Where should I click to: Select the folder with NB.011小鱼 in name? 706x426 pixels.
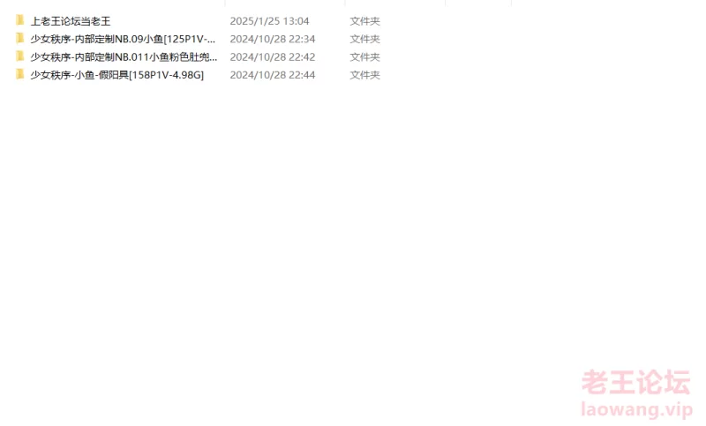point(124,57)
